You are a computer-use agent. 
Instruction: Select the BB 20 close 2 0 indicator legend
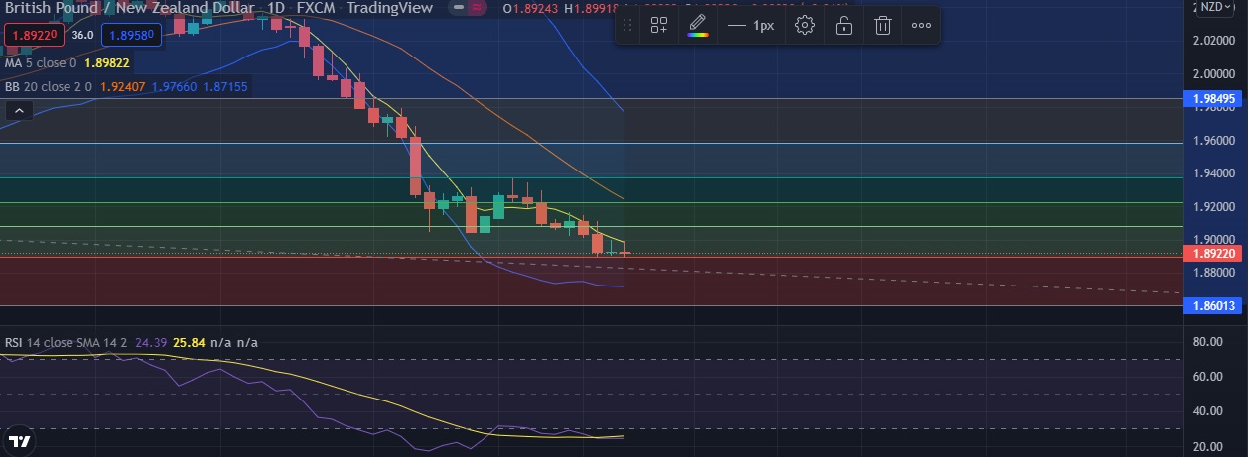click(48, 86)
